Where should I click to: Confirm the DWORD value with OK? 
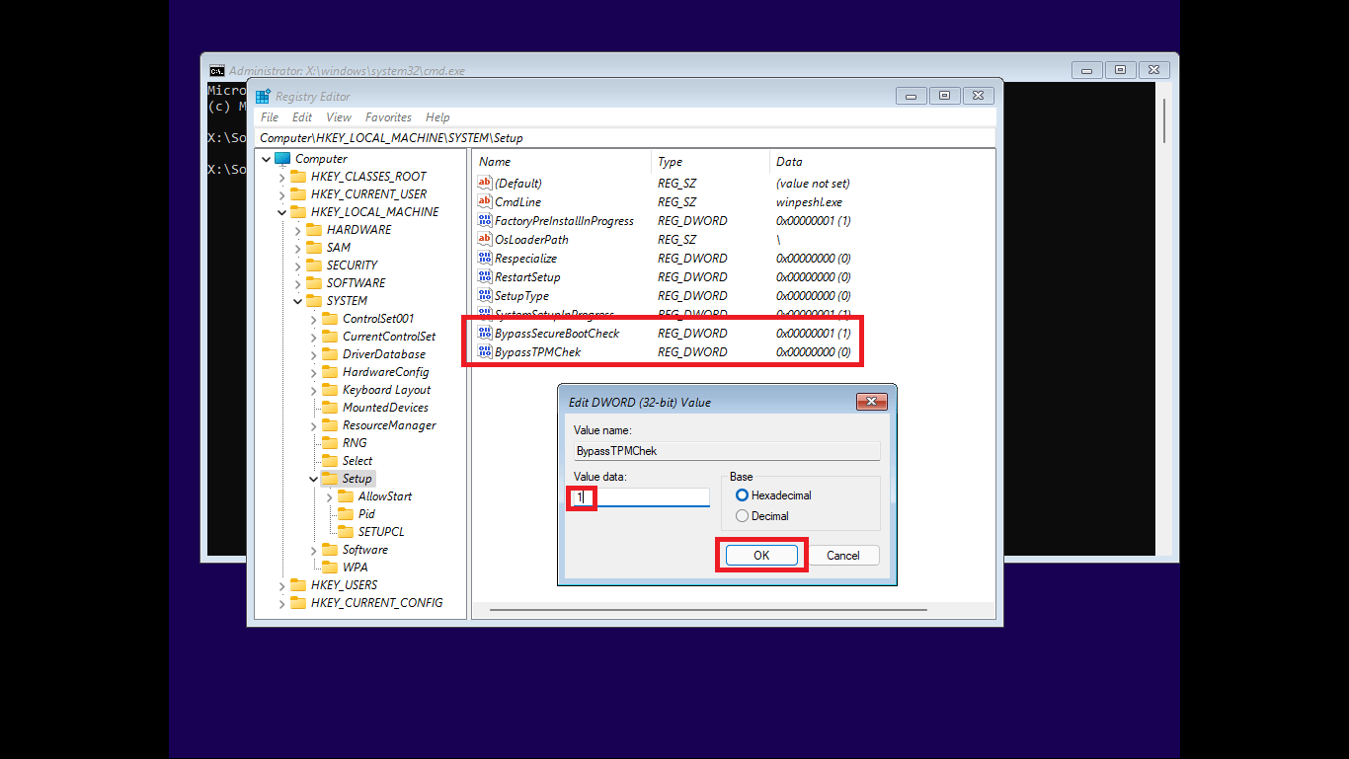[x=761, y=556]
